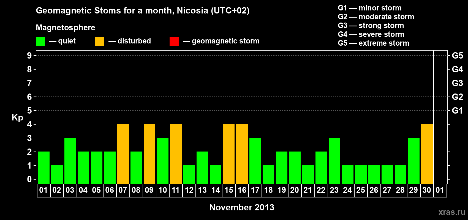Click 'G5 — extreme storm' legend line
The height and width of the screenshot is (220, 468).
374,43
